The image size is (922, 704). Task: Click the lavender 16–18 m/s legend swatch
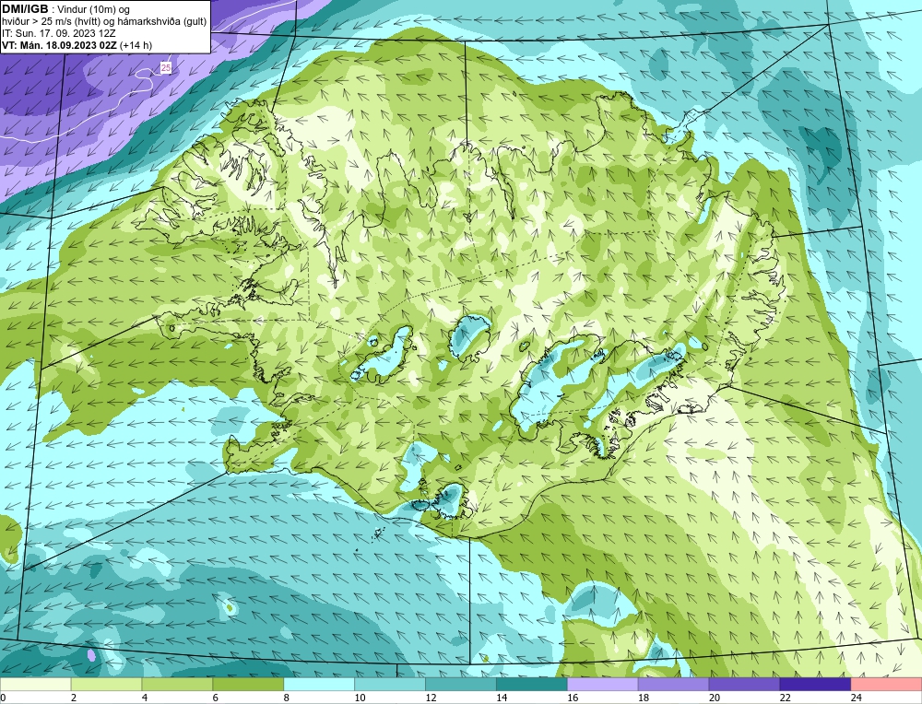tap(603, 685)
